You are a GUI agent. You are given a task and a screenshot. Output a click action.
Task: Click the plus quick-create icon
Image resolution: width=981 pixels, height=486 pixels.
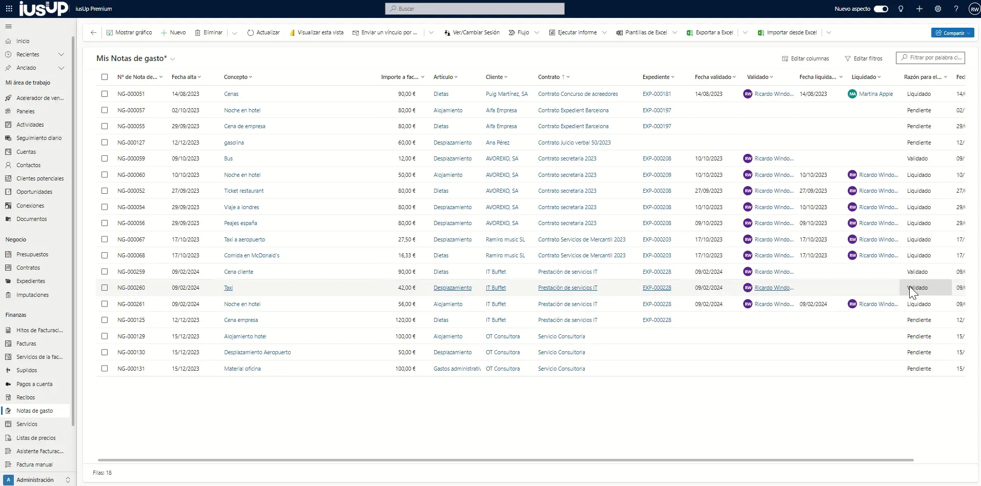pos(919,9)
